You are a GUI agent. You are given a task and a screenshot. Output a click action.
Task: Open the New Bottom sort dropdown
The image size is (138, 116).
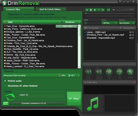click(127, 23)
